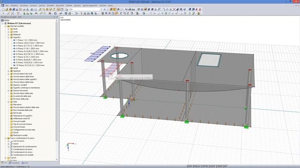This screenshot has height=168, width=300.
Task: Select surface 4: Piana 21-24 in tree
Action: pyautogui.click(x=27, y=49)
